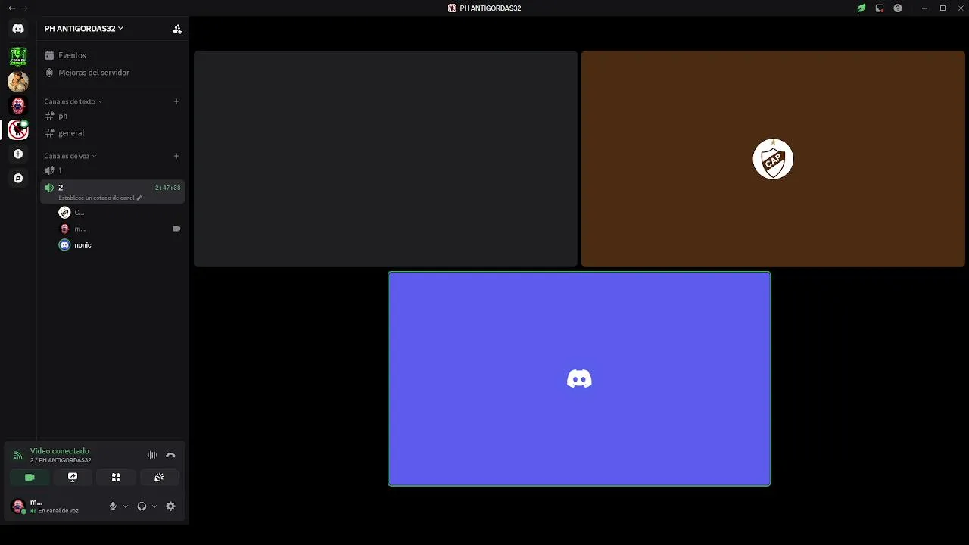Select the PH ANTIGORDAS32 server icon

[x=18, y=129]
